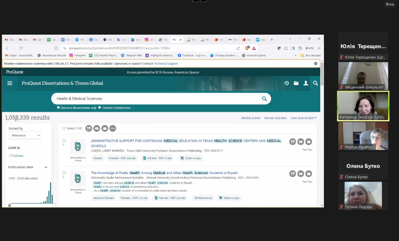Click Recent searches link
The width and height of the screenshot is (399, 241).
coord(276,118)
